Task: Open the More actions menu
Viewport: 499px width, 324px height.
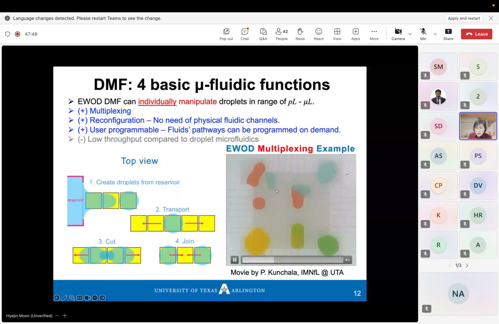Action: (x=374, y=34)
